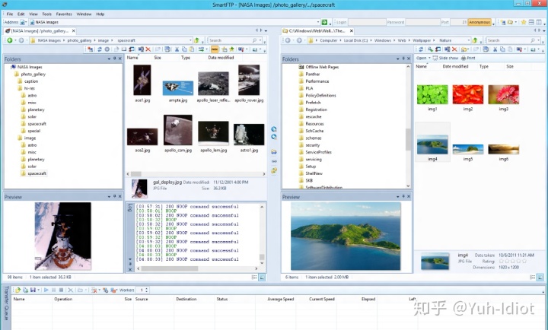Open local path dropdown after Nature
The height and width of the screenshot is (330, 548).
(x=468, y=40)
